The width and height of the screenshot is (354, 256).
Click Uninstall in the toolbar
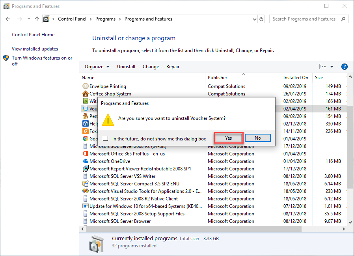pos(126,67)
